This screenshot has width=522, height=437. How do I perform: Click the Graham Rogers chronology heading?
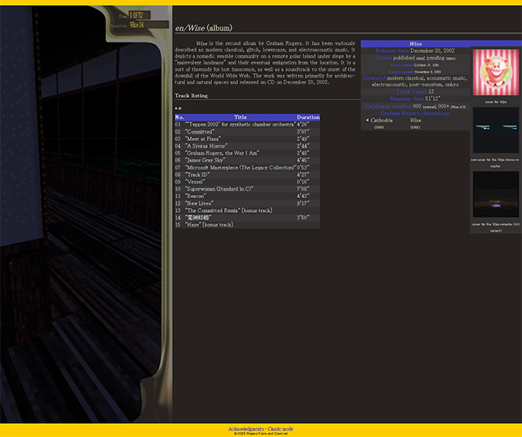(x=415, y=113)
